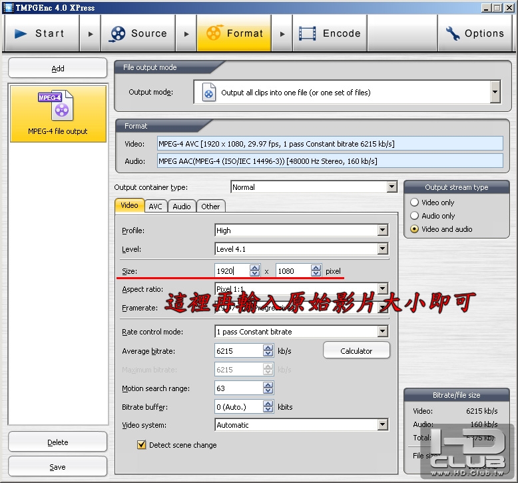This screenshot has height=483, width=518.
Task: Click the width spinner arrows
Action: tap(255, 270)
